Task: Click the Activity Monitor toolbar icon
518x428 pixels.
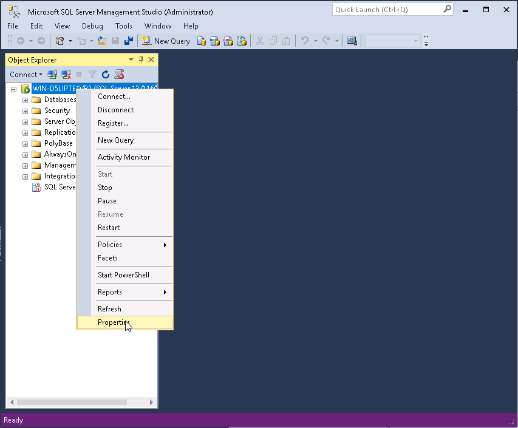Action: (352, 41)
